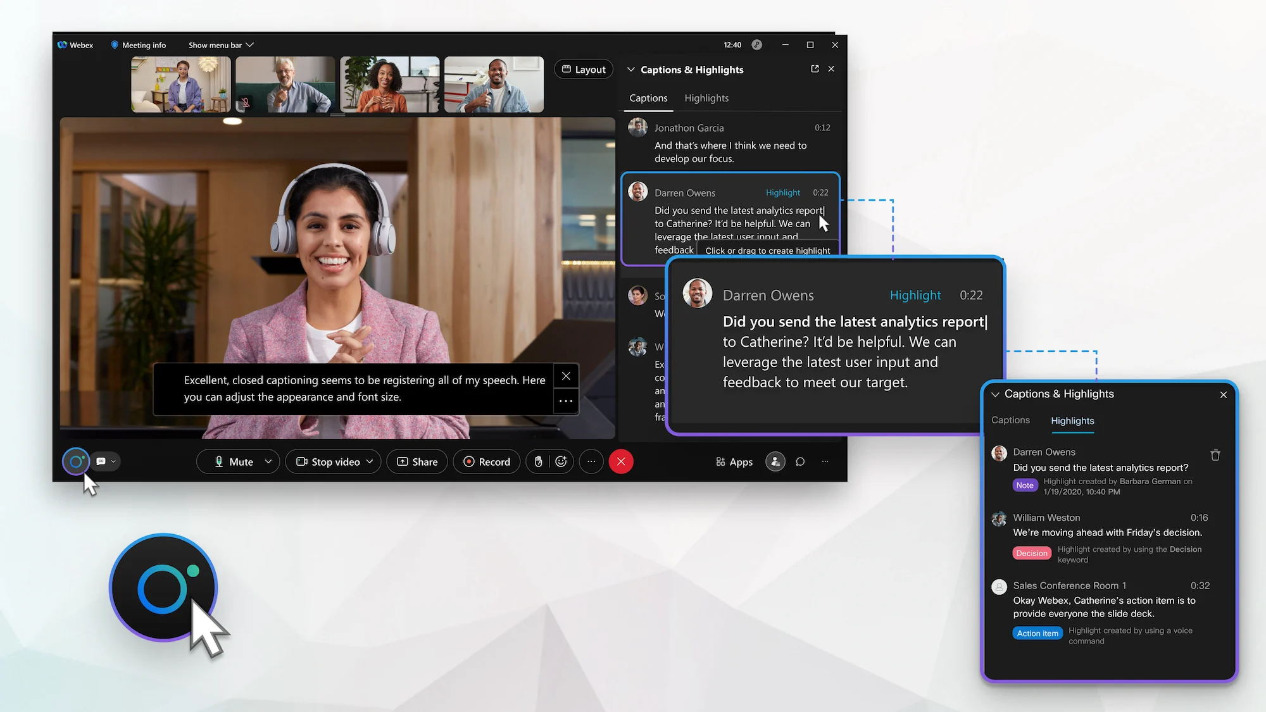
Task: Click the Mute microphone button
Action: pyautogui.click(x=235, y=461)
